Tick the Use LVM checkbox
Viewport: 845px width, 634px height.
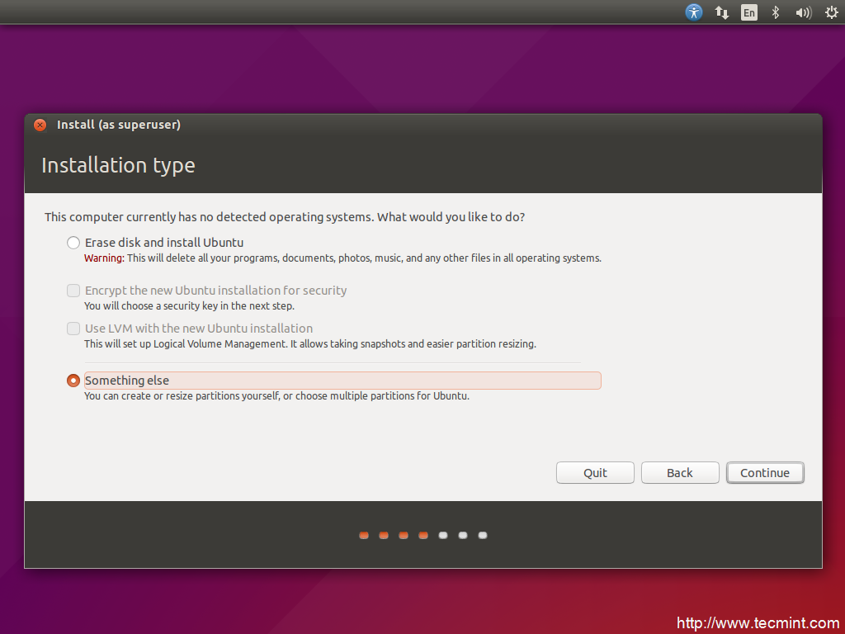(73, 329)
